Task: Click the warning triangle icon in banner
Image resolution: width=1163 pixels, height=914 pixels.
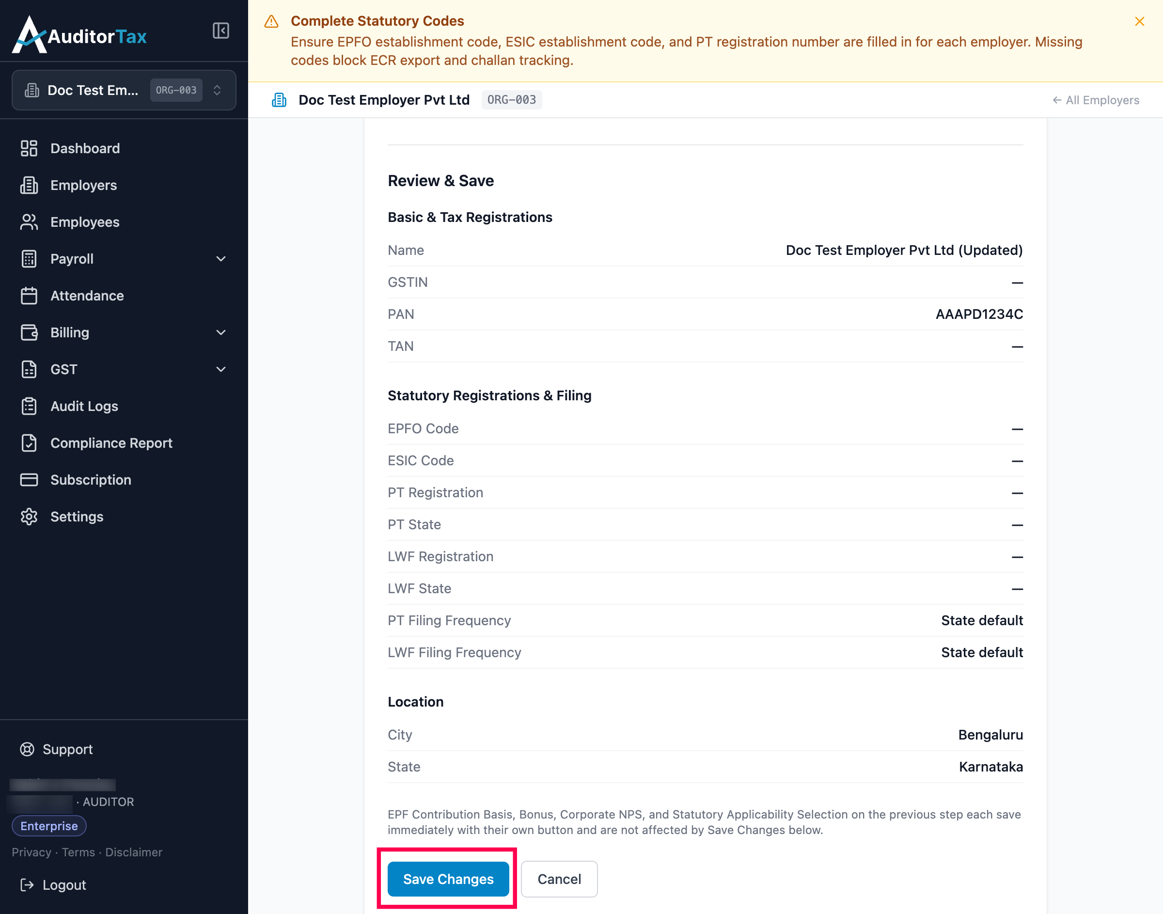Action: pyautogui.click(x=272, y=21)
